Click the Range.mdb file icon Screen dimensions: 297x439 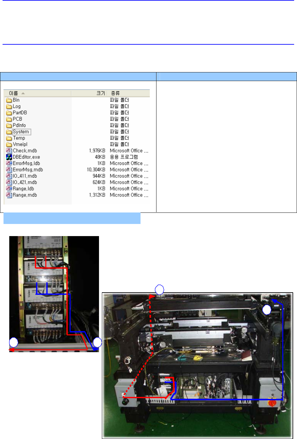9,195
